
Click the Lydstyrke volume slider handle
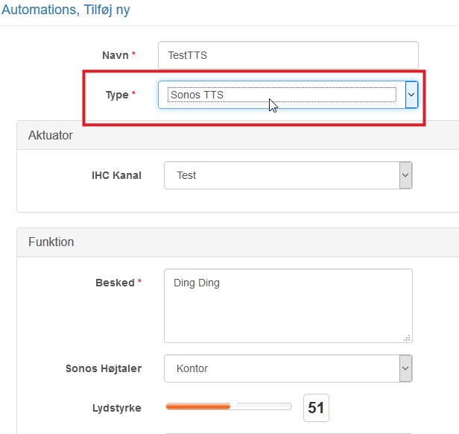coord(234,405)
